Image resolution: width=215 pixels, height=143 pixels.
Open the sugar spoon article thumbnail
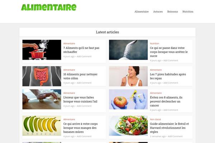pos(128,50)
